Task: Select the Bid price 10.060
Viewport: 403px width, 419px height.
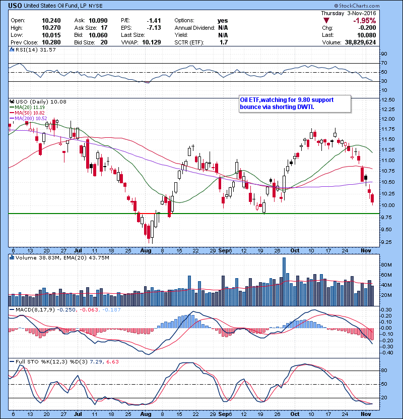Action: (x=98, y=35)
